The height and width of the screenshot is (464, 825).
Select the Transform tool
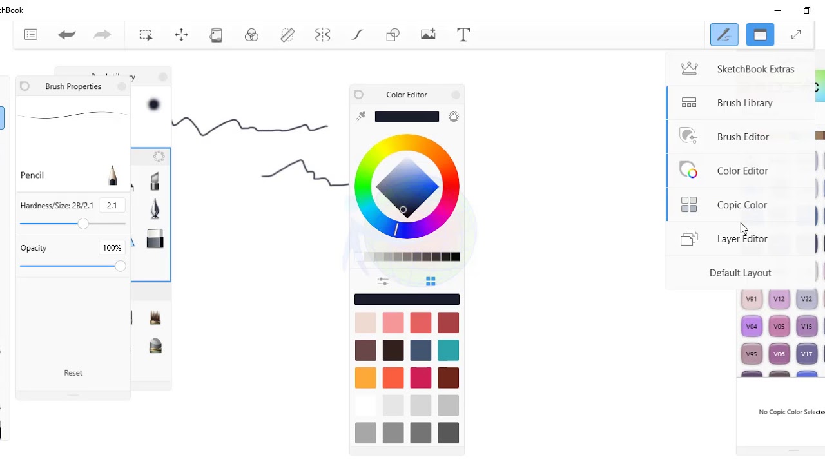pyautogui.click(x=180, y=35)
